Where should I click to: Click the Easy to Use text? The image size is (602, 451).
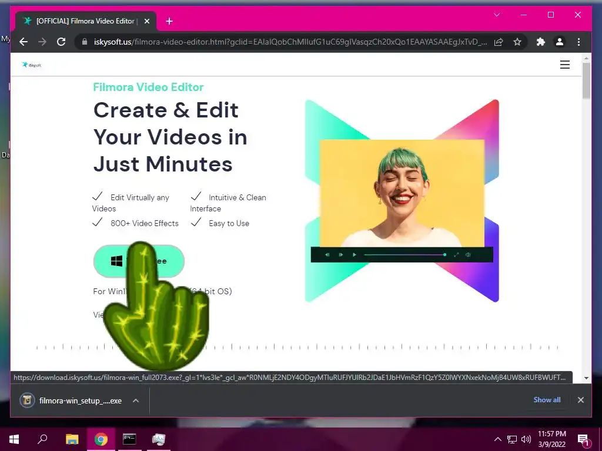229,223
